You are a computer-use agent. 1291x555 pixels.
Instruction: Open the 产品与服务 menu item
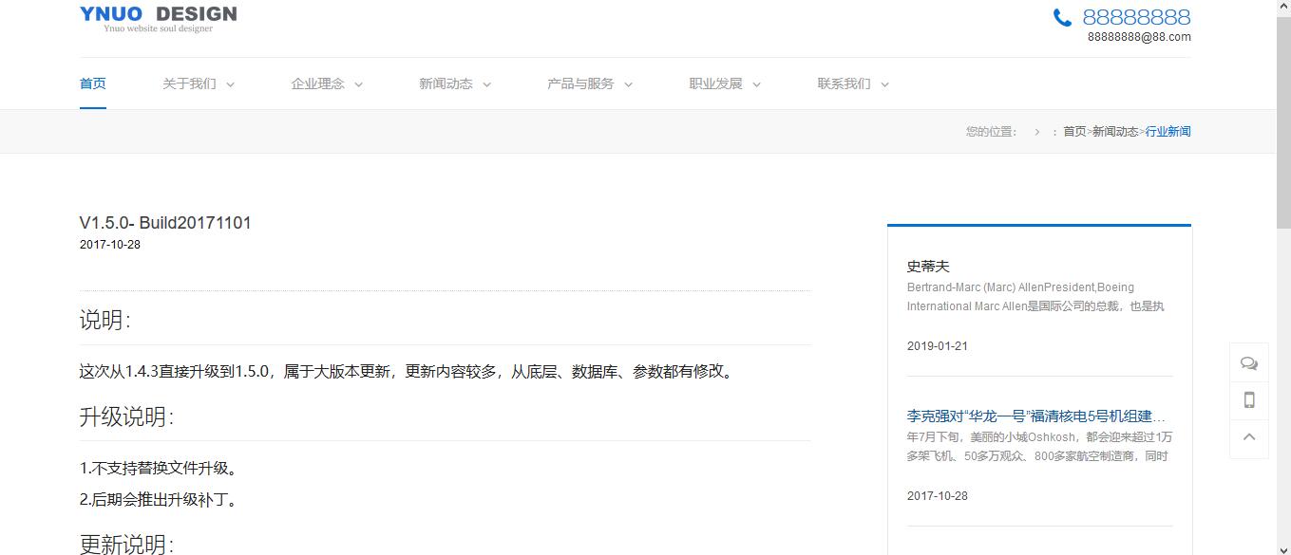point(580,83)
